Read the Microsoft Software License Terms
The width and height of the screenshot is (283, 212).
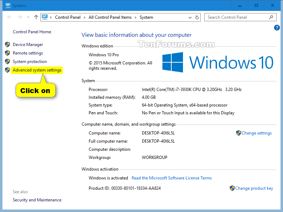(x=172, y=178)
